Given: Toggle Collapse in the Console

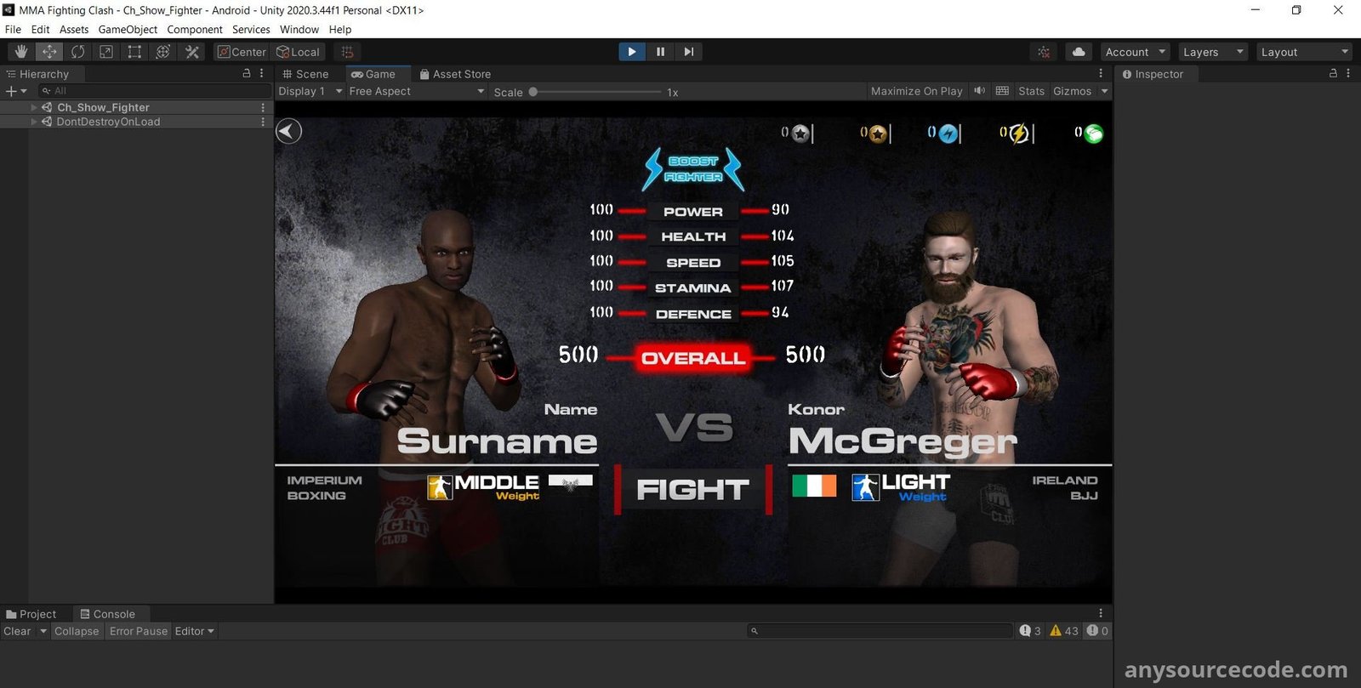Looking at the screenshot, I should [x=77, y=631].
